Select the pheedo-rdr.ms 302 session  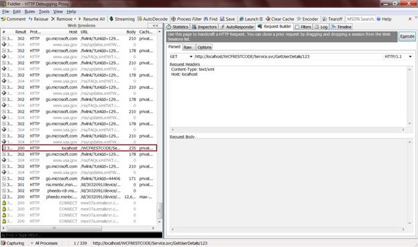tap(79, 191)
